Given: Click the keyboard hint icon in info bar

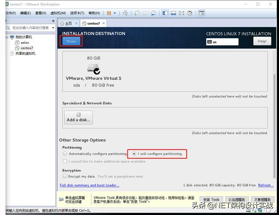Looking at the screenshot, I should pyautogui.click(x=61, y=199).
